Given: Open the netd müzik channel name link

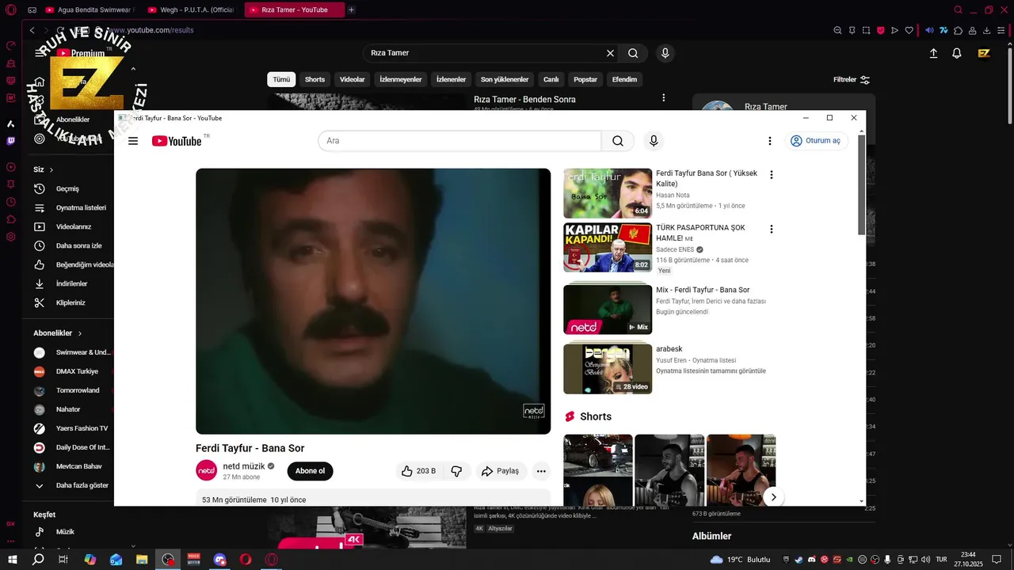Looking at the screenshot, I should [244, 466].
